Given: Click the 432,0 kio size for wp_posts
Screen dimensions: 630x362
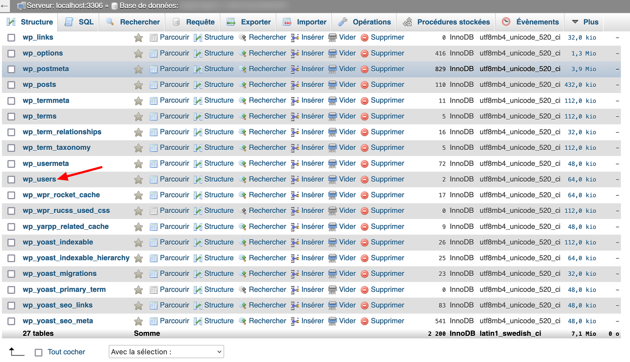Looking at the screenshot, I should coord(580,85).
